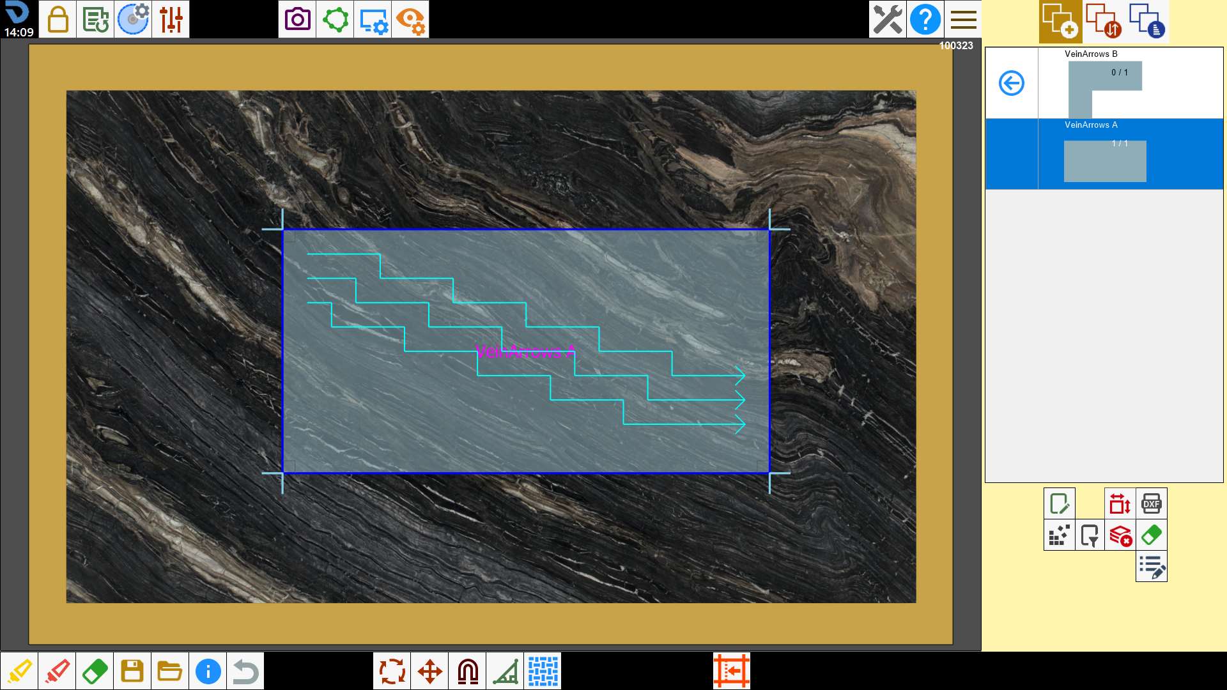Select the yellow highlighter tool
Image resolution: width=1227 pixels, height=690 pixels.
pos(19,671)
